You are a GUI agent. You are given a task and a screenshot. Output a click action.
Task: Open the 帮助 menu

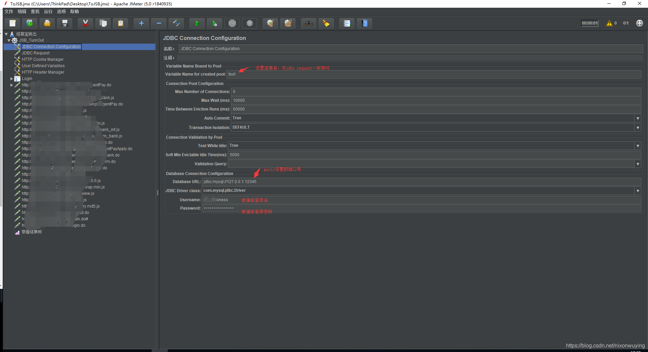coord(75,11)
